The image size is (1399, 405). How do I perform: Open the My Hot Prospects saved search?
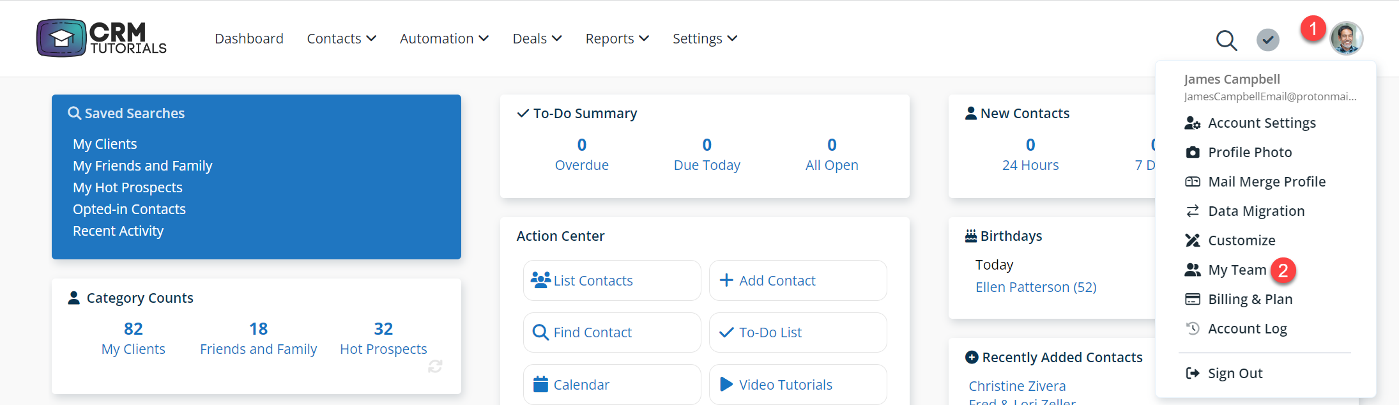point(128,188)
